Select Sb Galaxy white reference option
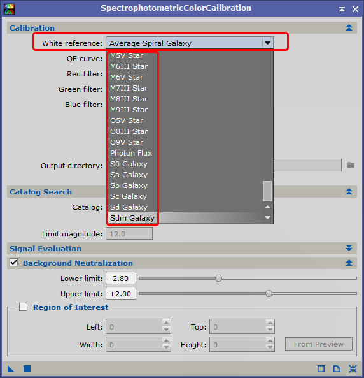Viewport: 364px width, 378px height. pyautogui.click(x=129, y=185)
